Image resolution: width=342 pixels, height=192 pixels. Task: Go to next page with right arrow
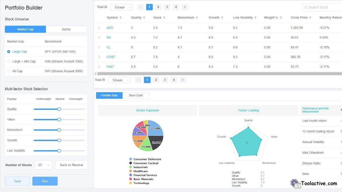185,7
